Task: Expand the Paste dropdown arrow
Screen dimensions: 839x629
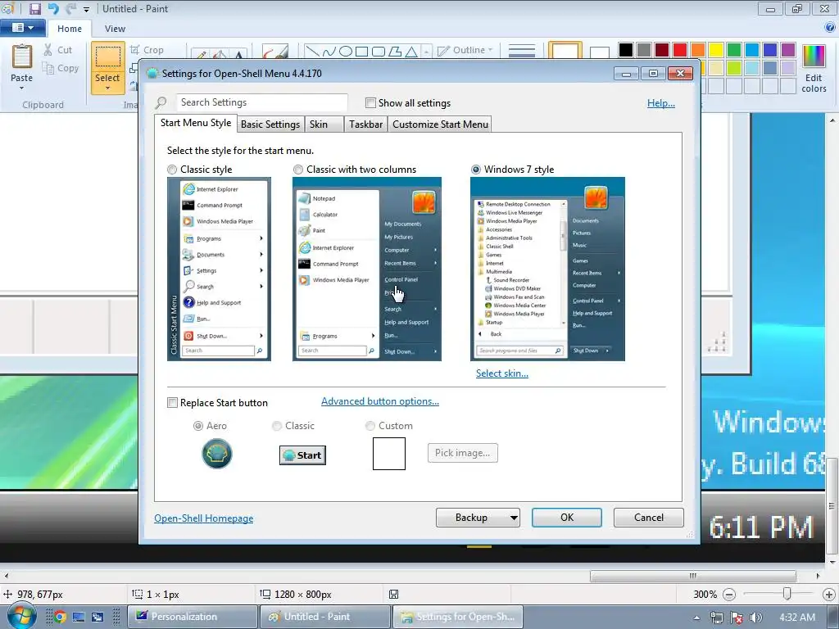Action: click(x=22, y=88)
